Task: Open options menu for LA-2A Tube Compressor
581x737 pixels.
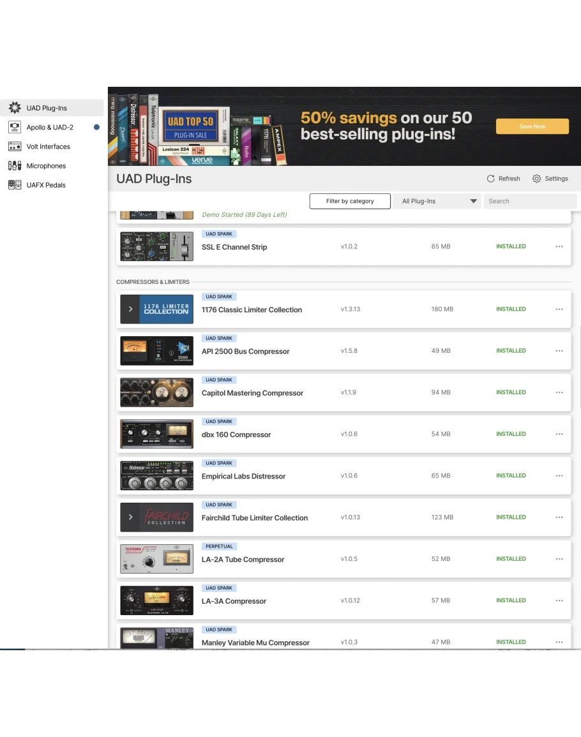Action: pos(559,559)
